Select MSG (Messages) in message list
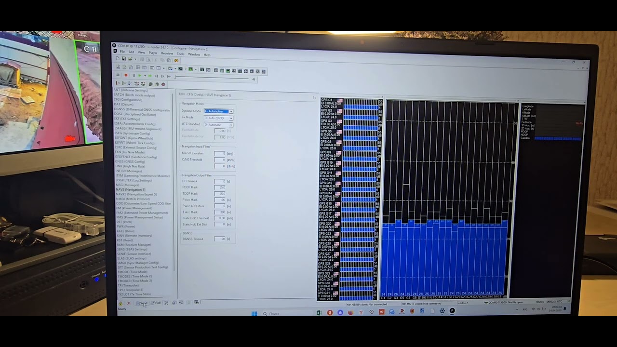This screenshot has width=617, height=347. [128, 185]
